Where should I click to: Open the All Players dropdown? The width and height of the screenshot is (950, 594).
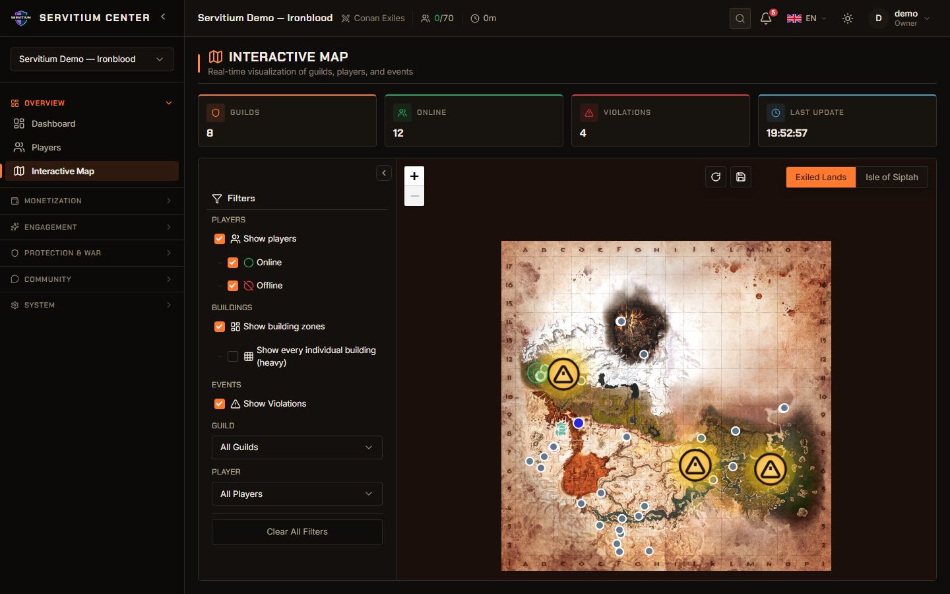pos(297,494)
